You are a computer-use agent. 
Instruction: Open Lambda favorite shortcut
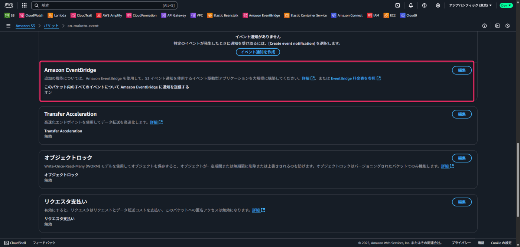pos(57,16)
